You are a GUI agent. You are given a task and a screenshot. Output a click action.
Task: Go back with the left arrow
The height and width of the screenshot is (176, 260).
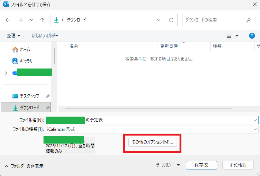(8, 20)
